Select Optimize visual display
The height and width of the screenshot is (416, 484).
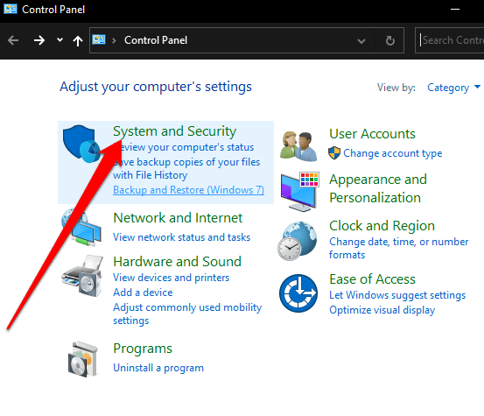tap(382, 310)
